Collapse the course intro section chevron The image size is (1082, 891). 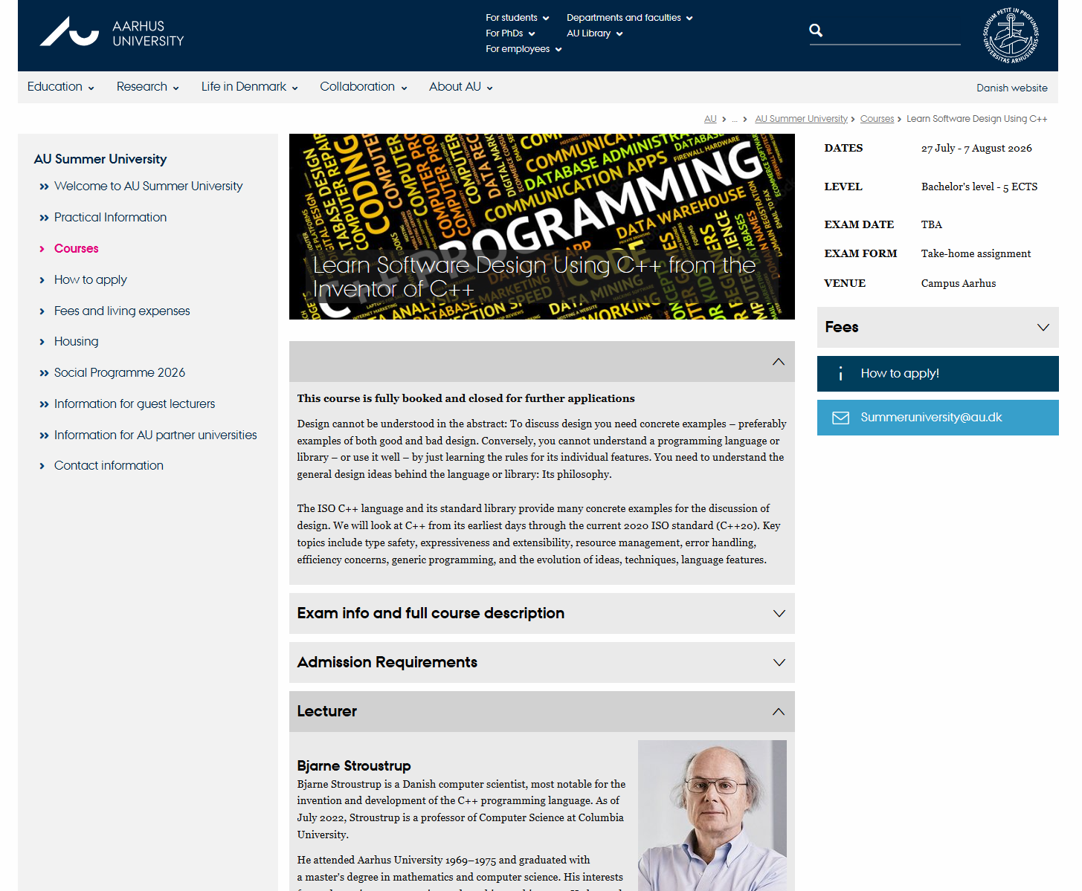779,362
